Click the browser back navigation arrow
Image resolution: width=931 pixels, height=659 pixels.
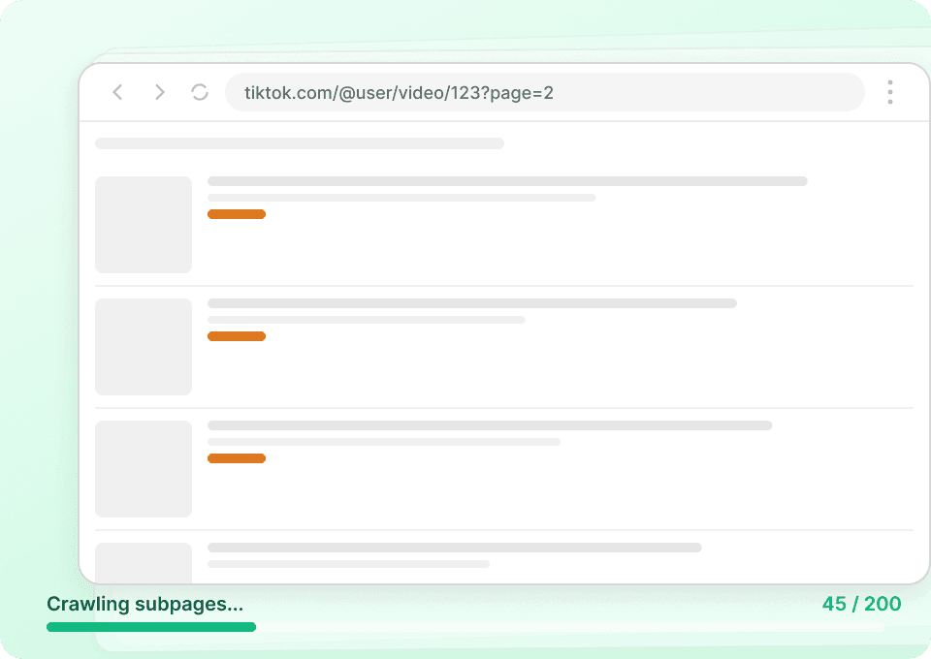[x=117, y=92]
